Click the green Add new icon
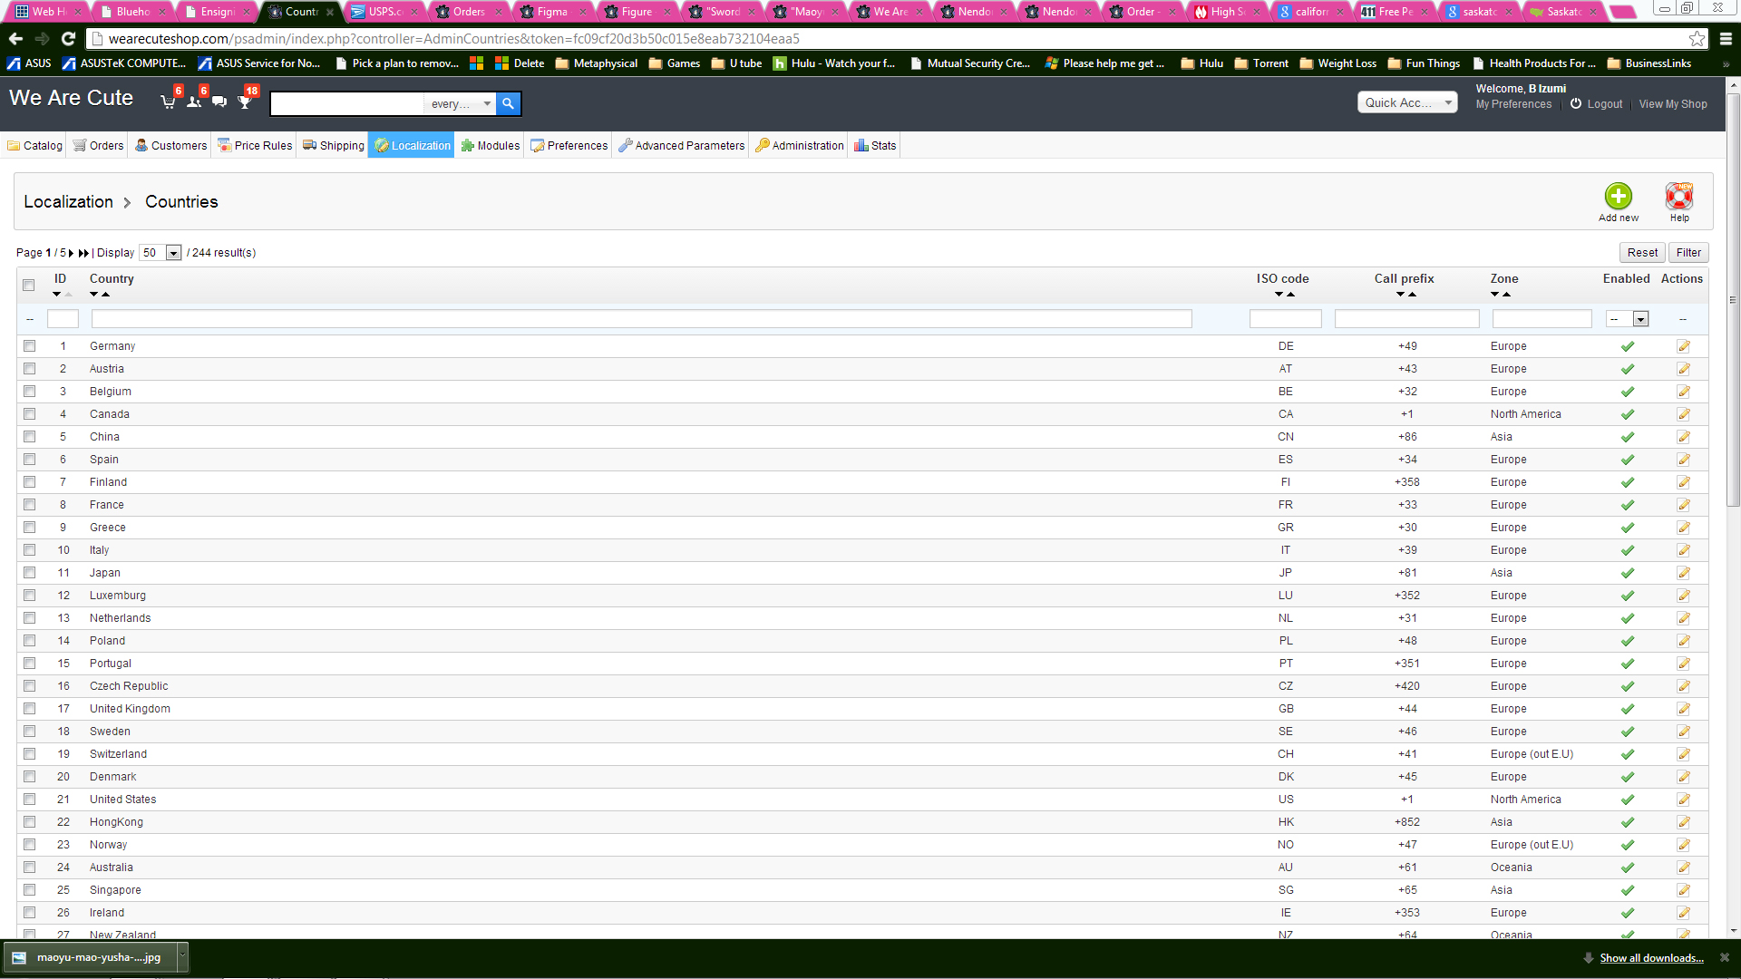The width and height of the screenshot is (1741, 979). pyautogui.click(x=1618, y=197)
